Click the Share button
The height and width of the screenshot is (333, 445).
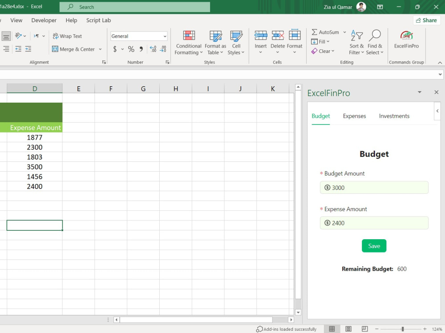click(x=426, y=20)
